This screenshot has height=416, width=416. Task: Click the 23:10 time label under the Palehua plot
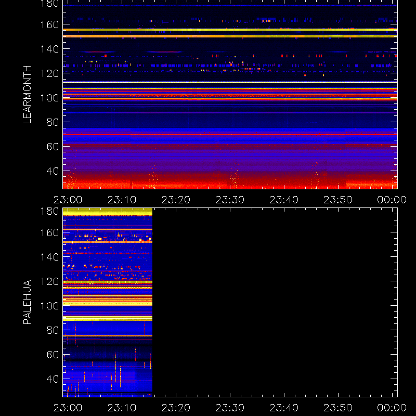pyautogui.click(x=122, y=408)
